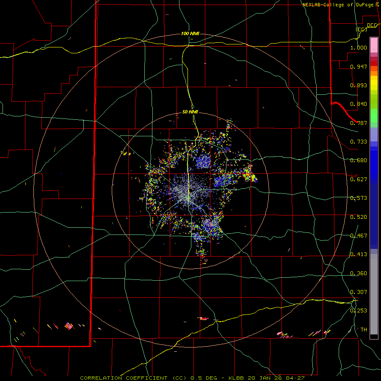Screen dimensions: 381x381
Task: Click the 1.000 color scale value
Action: (359, 47)
